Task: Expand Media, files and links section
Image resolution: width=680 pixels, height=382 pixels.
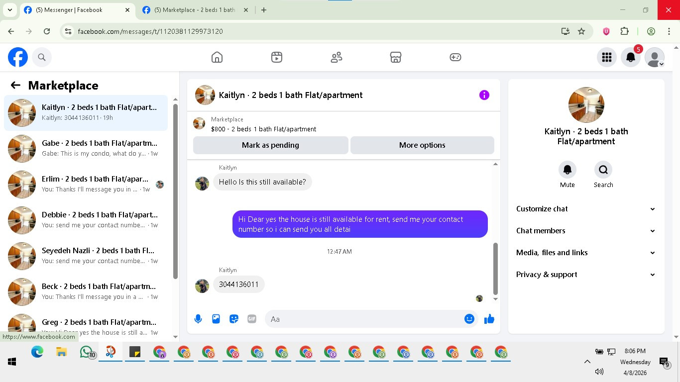Action: (x=586, y=253)
